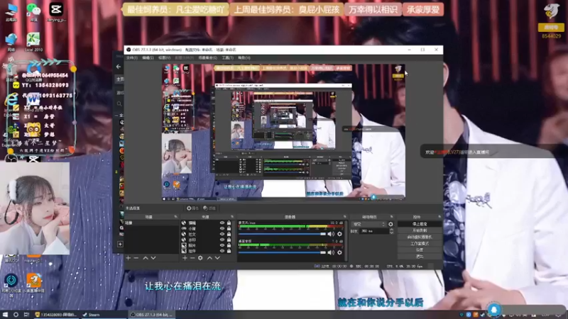Toggle visibility of the third source
Image resolution: width=568 pixels, height=319 pixels.
click(222, 234)
